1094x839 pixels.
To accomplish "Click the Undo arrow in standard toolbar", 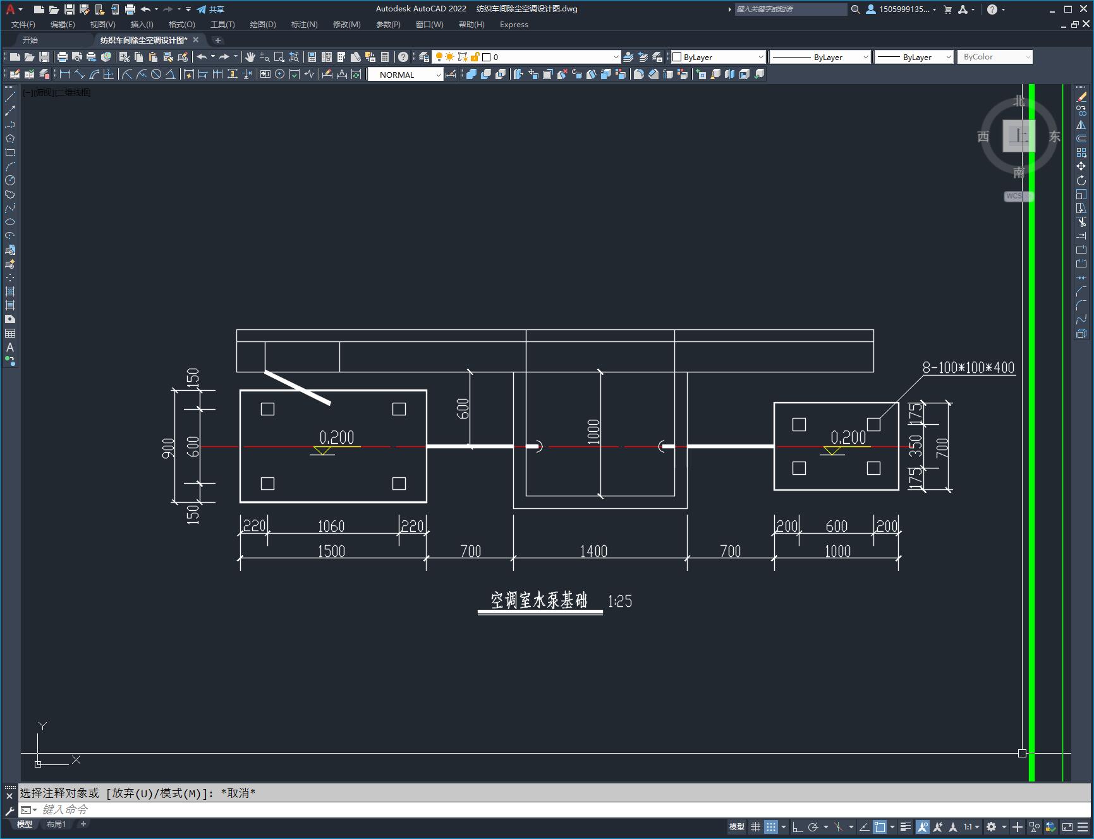I will 202,57.
